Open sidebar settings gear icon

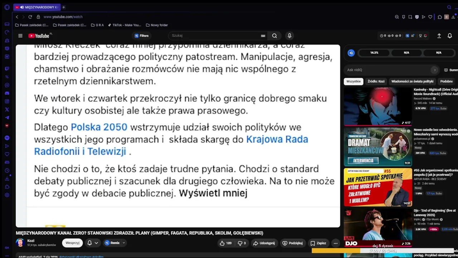[7, 195]
